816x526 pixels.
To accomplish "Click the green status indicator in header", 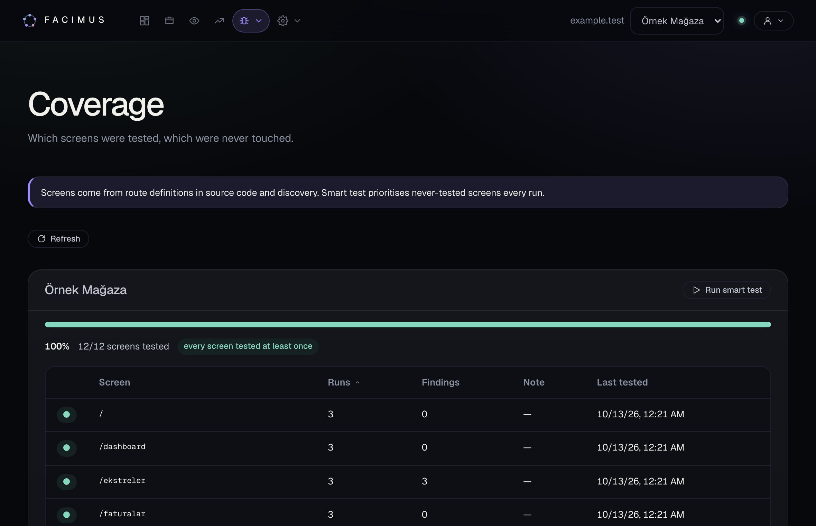I will (741, 20).
